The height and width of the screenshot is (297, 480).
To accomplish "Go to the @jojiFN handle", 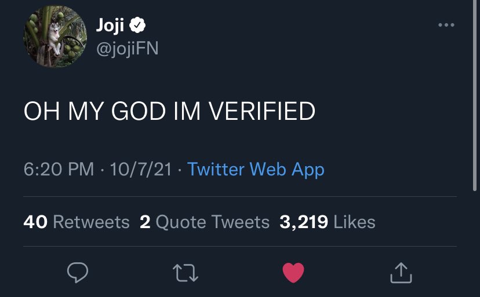I will tap(127, 49).
